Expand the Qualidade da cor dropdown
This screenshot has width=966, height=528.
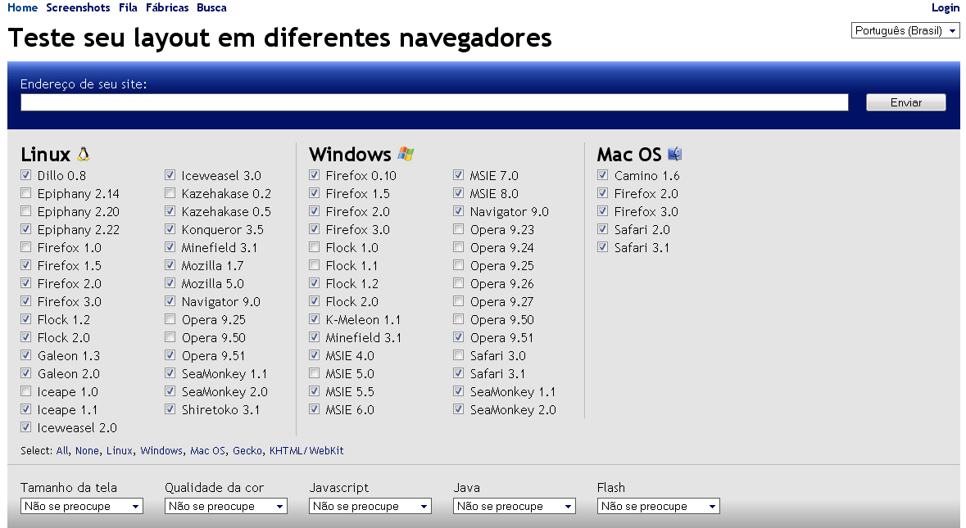[226, 506]
